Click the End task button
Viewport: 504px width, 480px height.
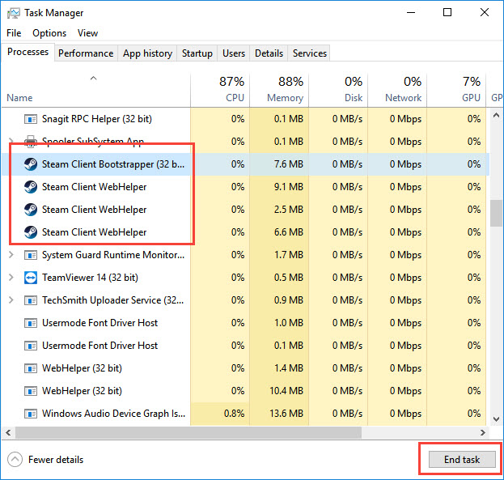coord(462,460)
